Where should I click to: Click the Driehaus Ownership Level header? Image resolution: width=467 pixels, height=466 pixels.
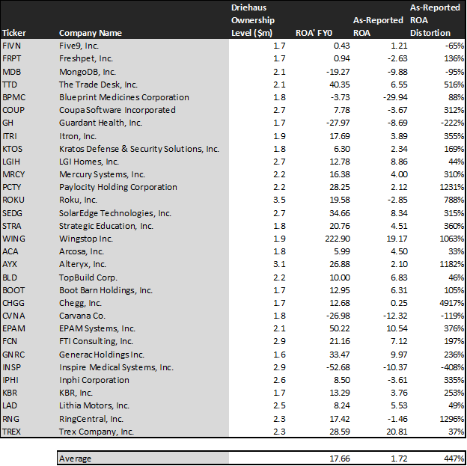[x=253, y=20]
